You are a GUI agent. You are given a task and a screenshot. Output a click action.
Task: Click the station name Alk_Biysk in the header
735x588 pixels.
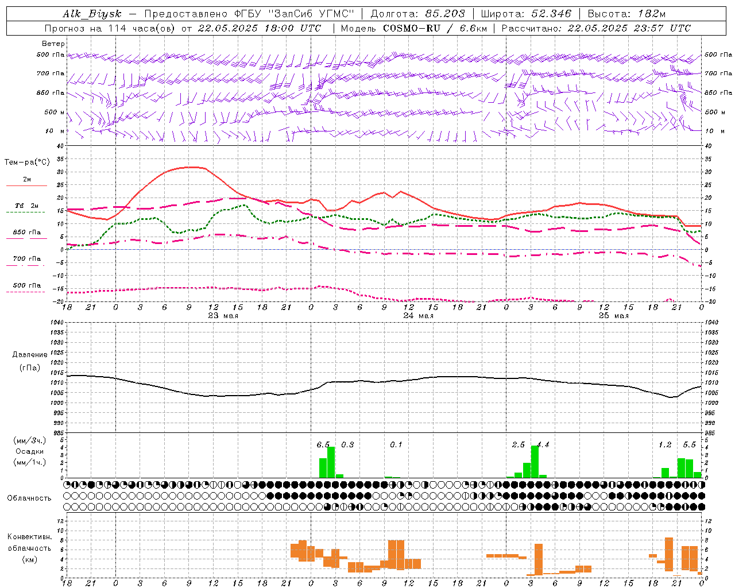click(x=92, y=14)
